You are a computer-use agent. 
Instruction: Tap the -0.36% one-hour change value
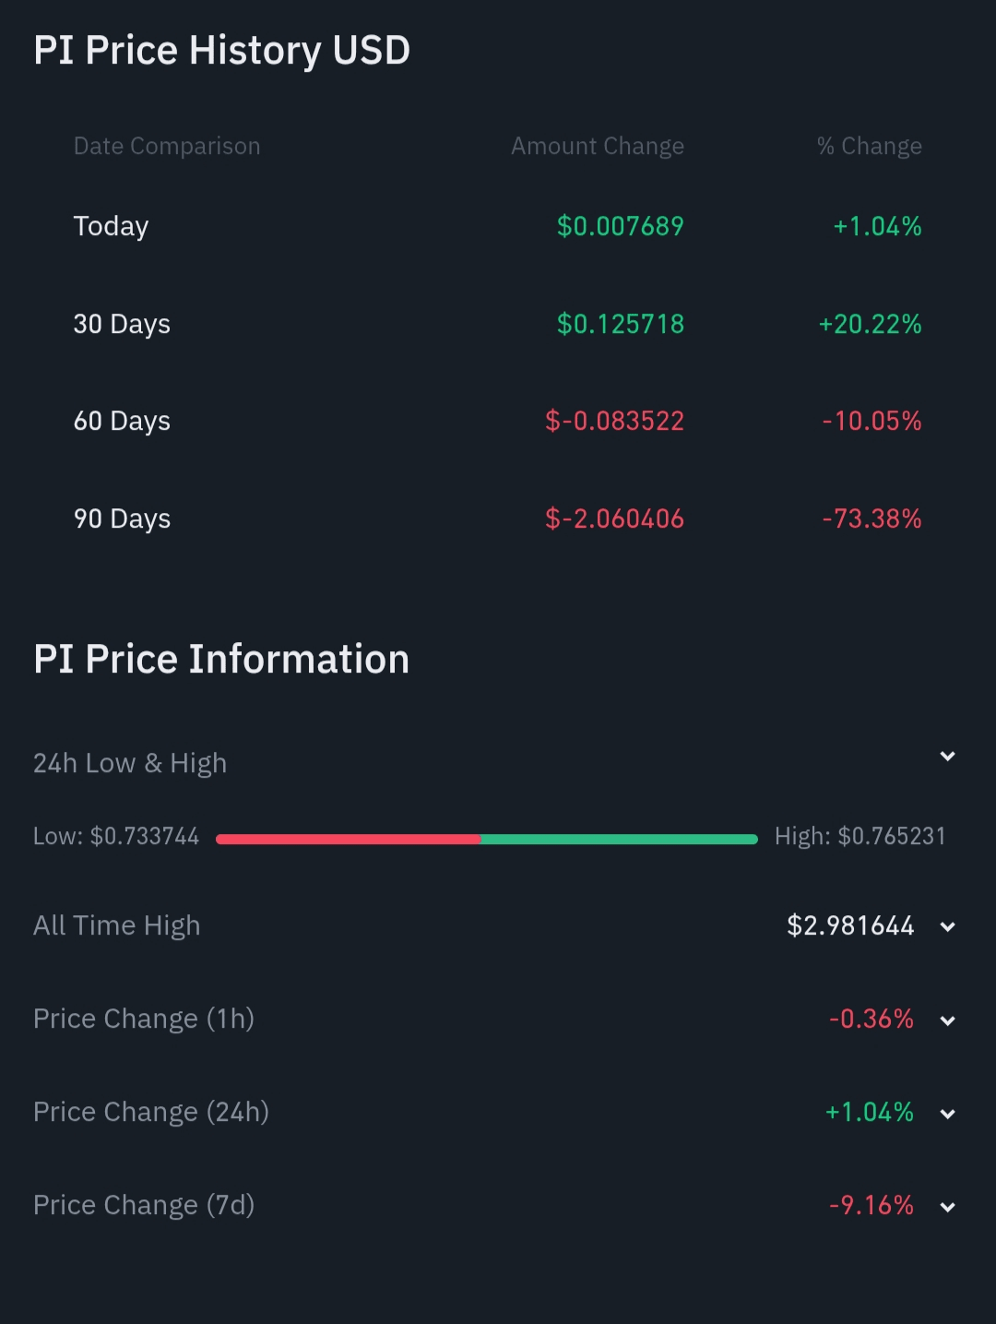871,1019
